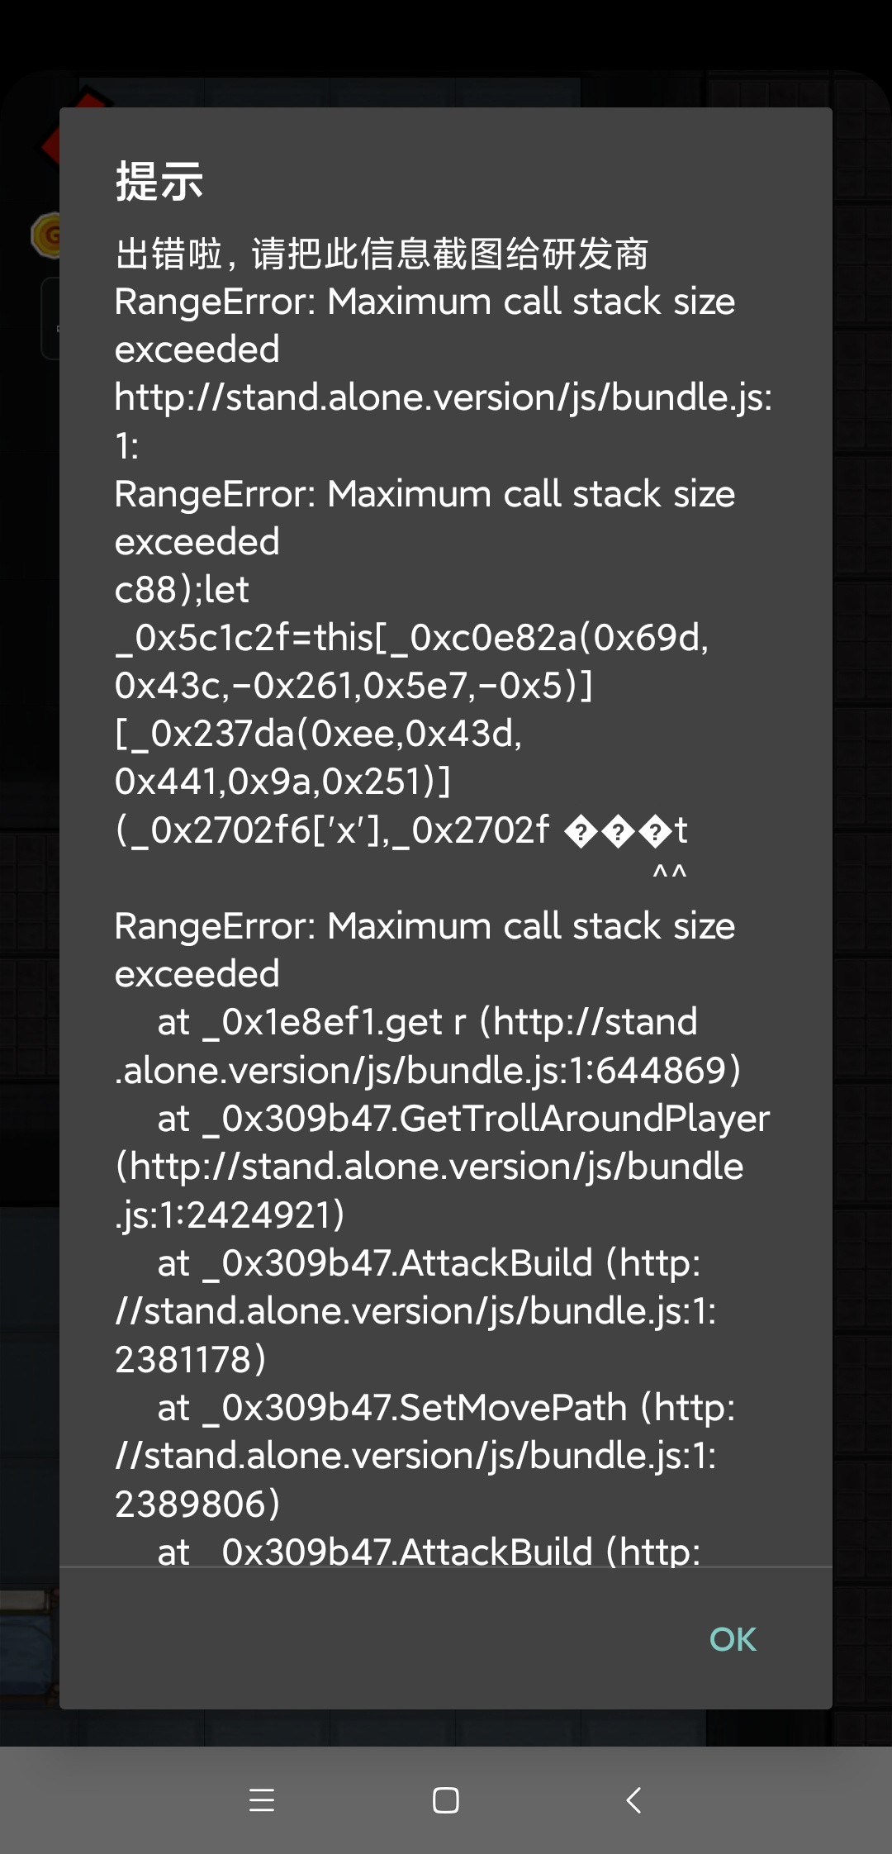Tap the second RangeError heading text

tap(425, 518)
